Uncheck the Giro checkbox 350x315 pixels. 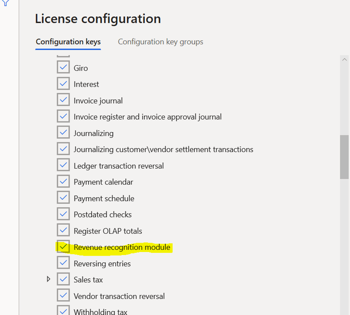click(63, 68)
